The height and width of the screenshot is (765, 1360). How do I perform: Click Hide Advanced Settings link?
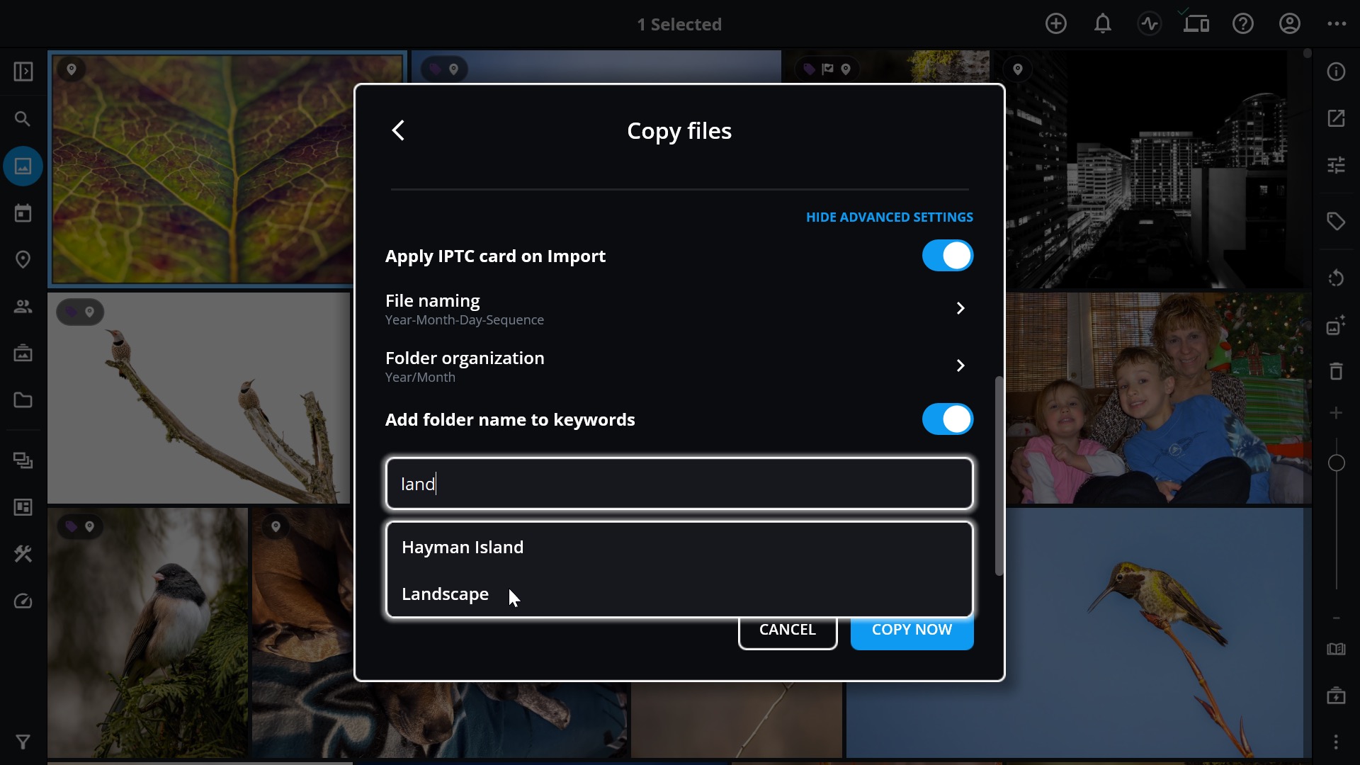[890, 217]
